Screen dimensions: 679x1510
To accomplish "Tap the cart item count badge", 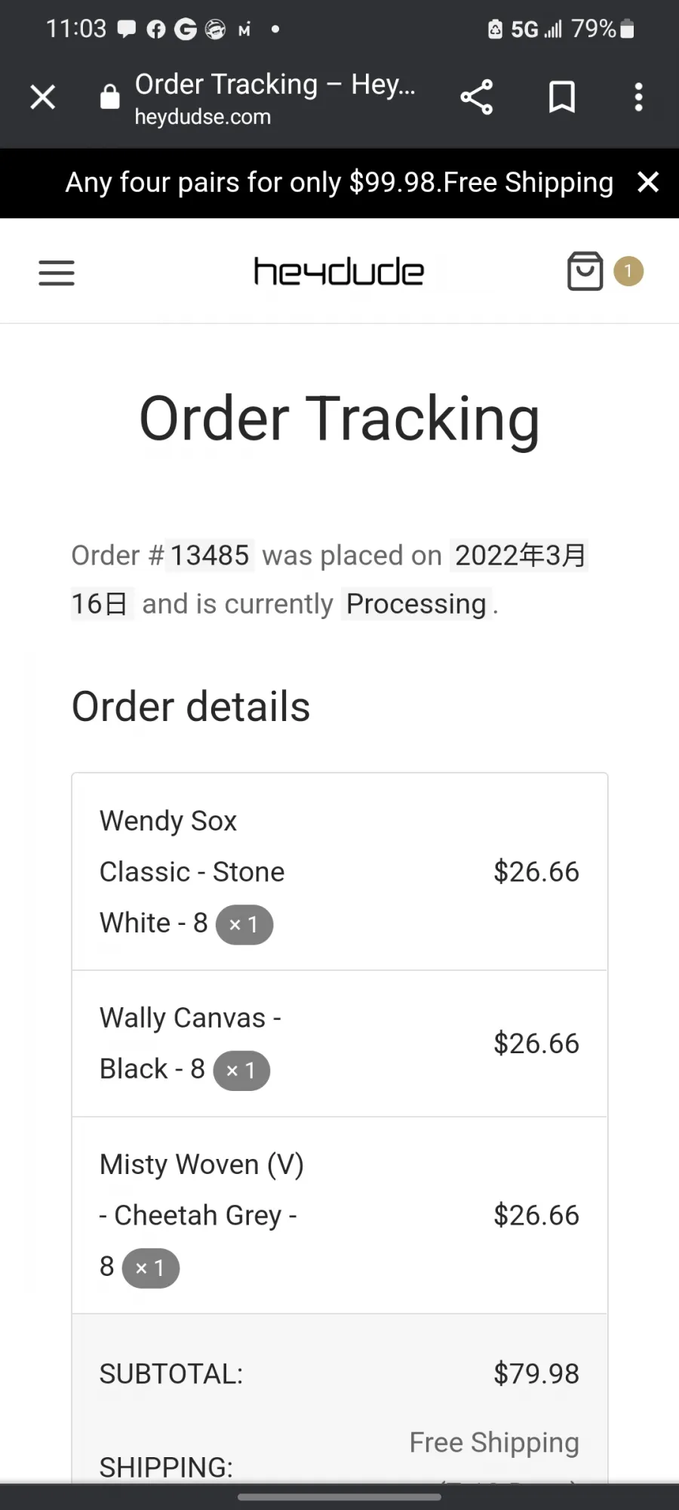I will point(628,271).
